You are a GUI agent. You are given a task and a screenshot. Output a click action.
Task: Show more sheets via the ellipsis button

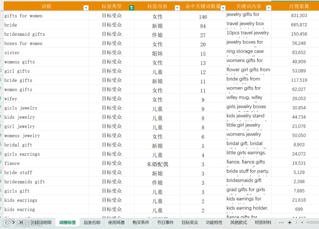(281, 223)
